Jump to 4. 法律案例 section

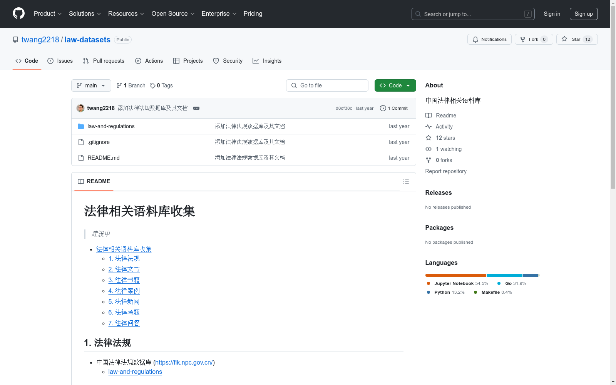pyautogui.click(x=124, y=291)
